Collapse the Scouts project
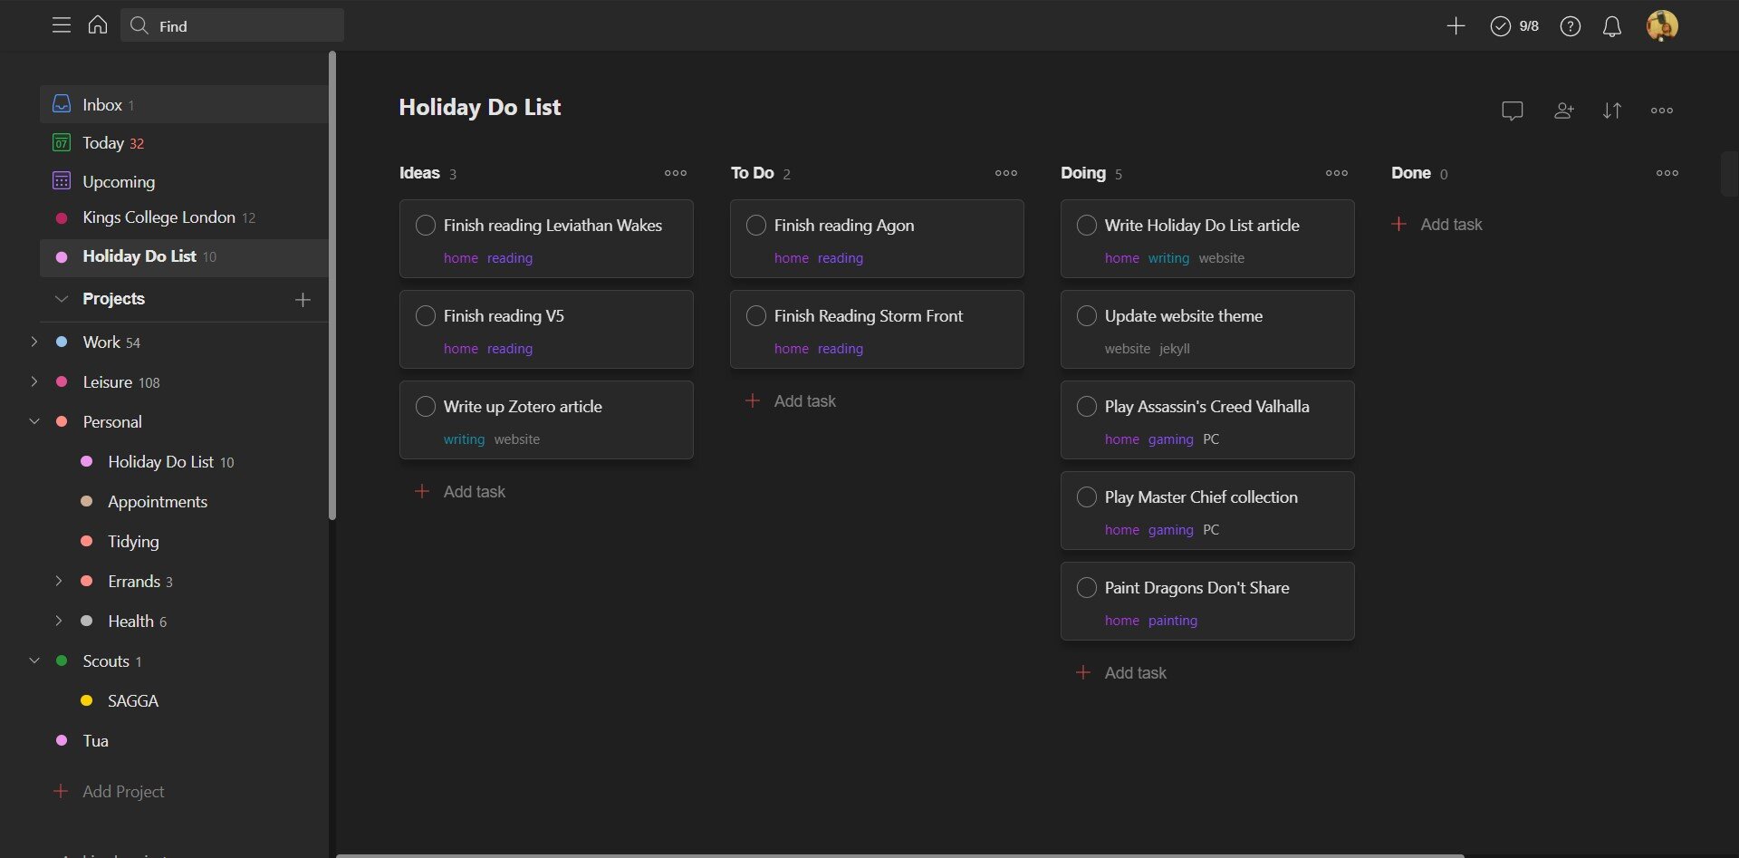The height and width of the screenshot is (858, 1739). (34, 660)
